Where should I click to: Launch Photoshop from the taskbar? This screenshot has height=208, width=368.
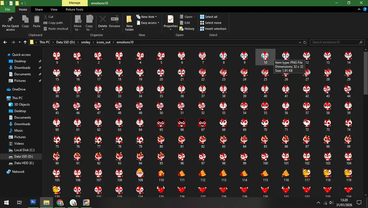[33, 202]
